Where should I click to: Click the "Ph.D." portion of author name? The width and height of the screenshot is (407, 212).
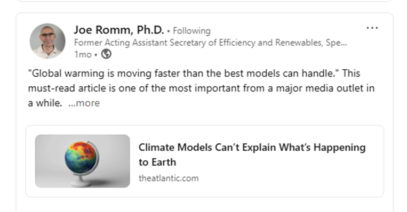(x=150, y=30)
